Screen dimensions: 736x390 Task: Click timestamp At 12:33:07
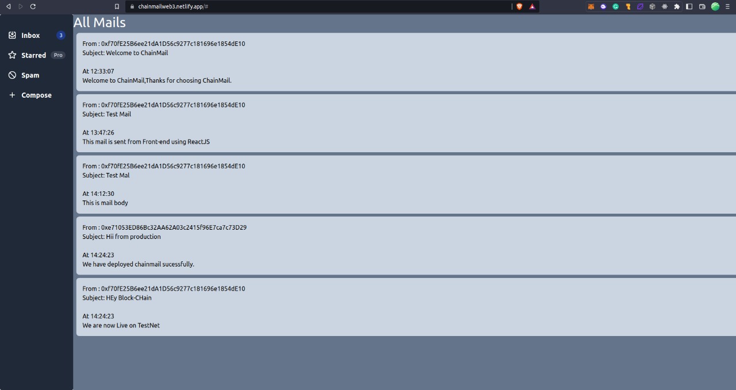(98, 71)
